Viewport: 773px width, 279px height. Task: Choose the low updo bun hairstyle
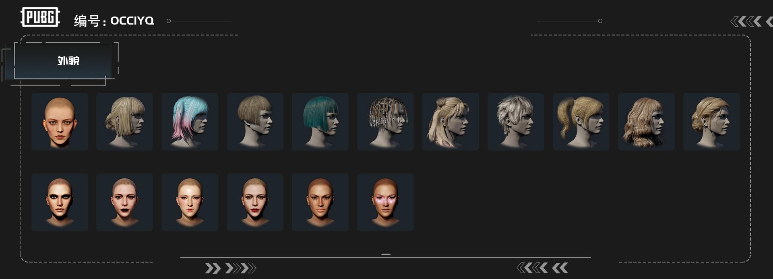point(711,122)
